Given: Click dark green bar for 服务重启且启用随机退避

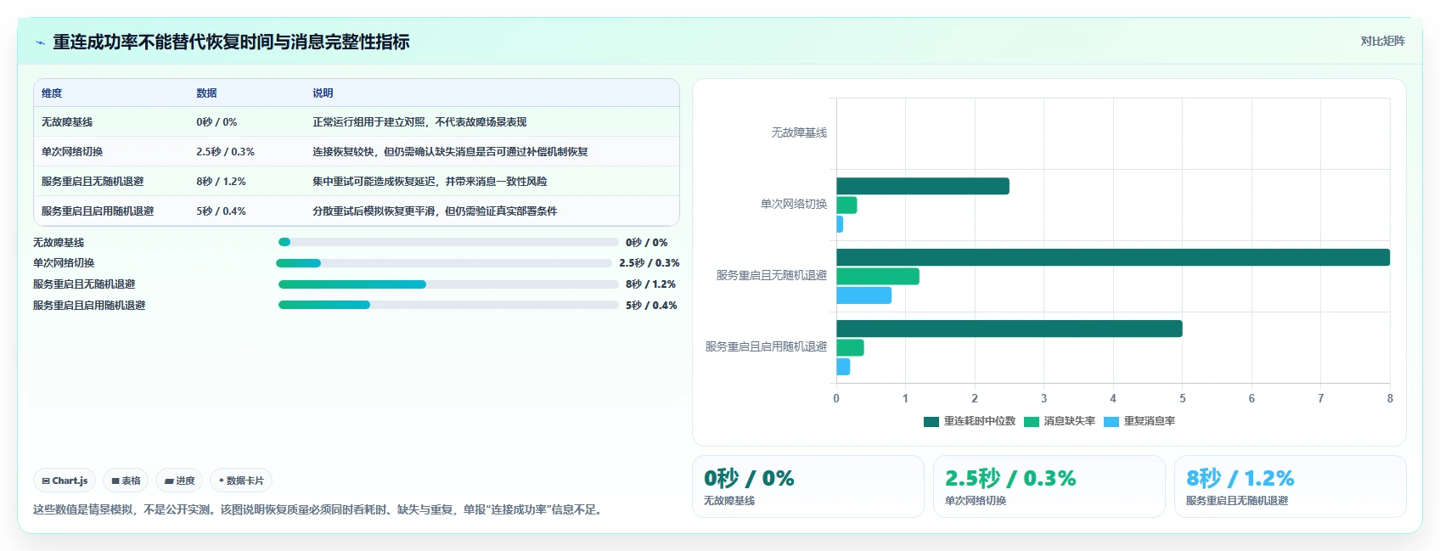Looking at the screenshot, I should coord(1010,329).
